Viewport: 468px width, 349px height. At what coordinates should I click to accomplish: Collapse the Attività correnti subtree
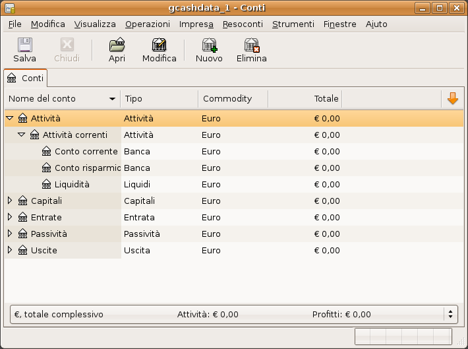[x=21, y=135]
